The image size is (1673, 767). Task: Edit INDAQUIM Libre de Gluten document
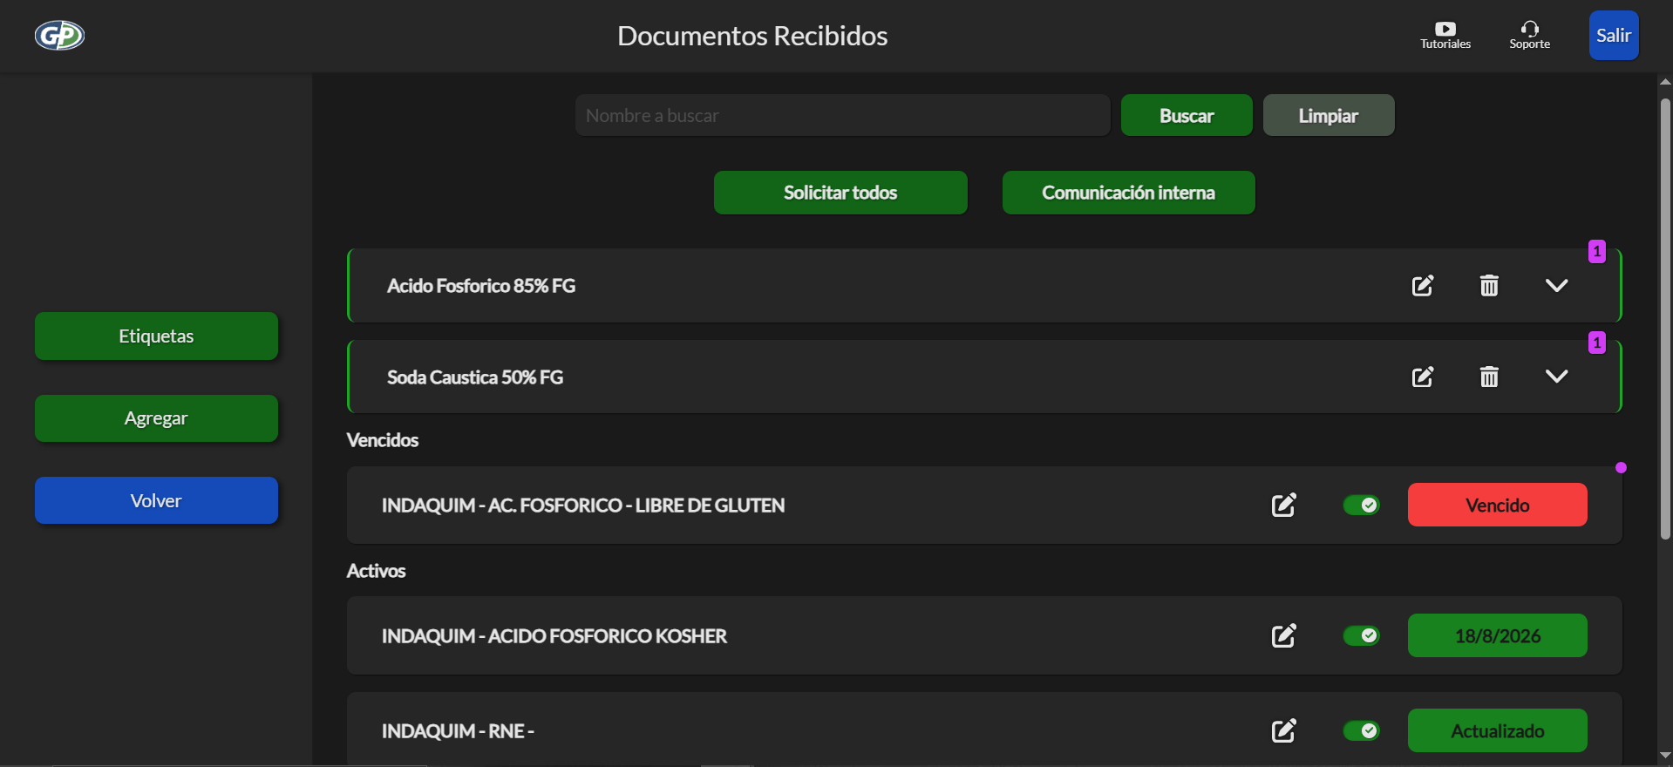coord(1283,506)
